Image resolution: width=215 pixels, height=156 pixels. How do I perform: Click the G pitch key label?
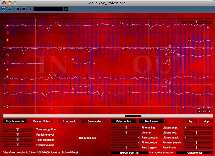[x=7, y=55]
